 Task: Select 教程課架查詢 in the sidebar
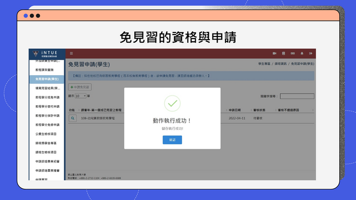[44, 70]
